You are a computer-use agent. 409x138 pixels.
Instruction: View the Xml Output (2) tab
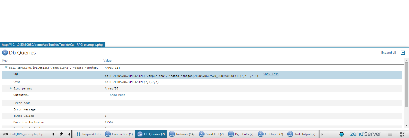(x=301, y=134)
